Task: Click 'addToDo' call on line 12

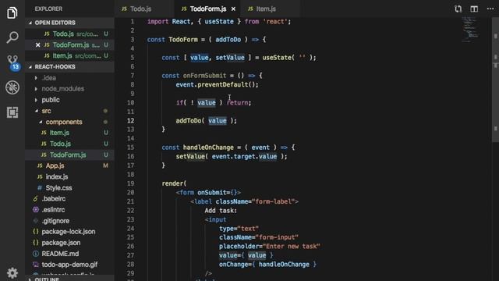Action: (x=189, y=120)
